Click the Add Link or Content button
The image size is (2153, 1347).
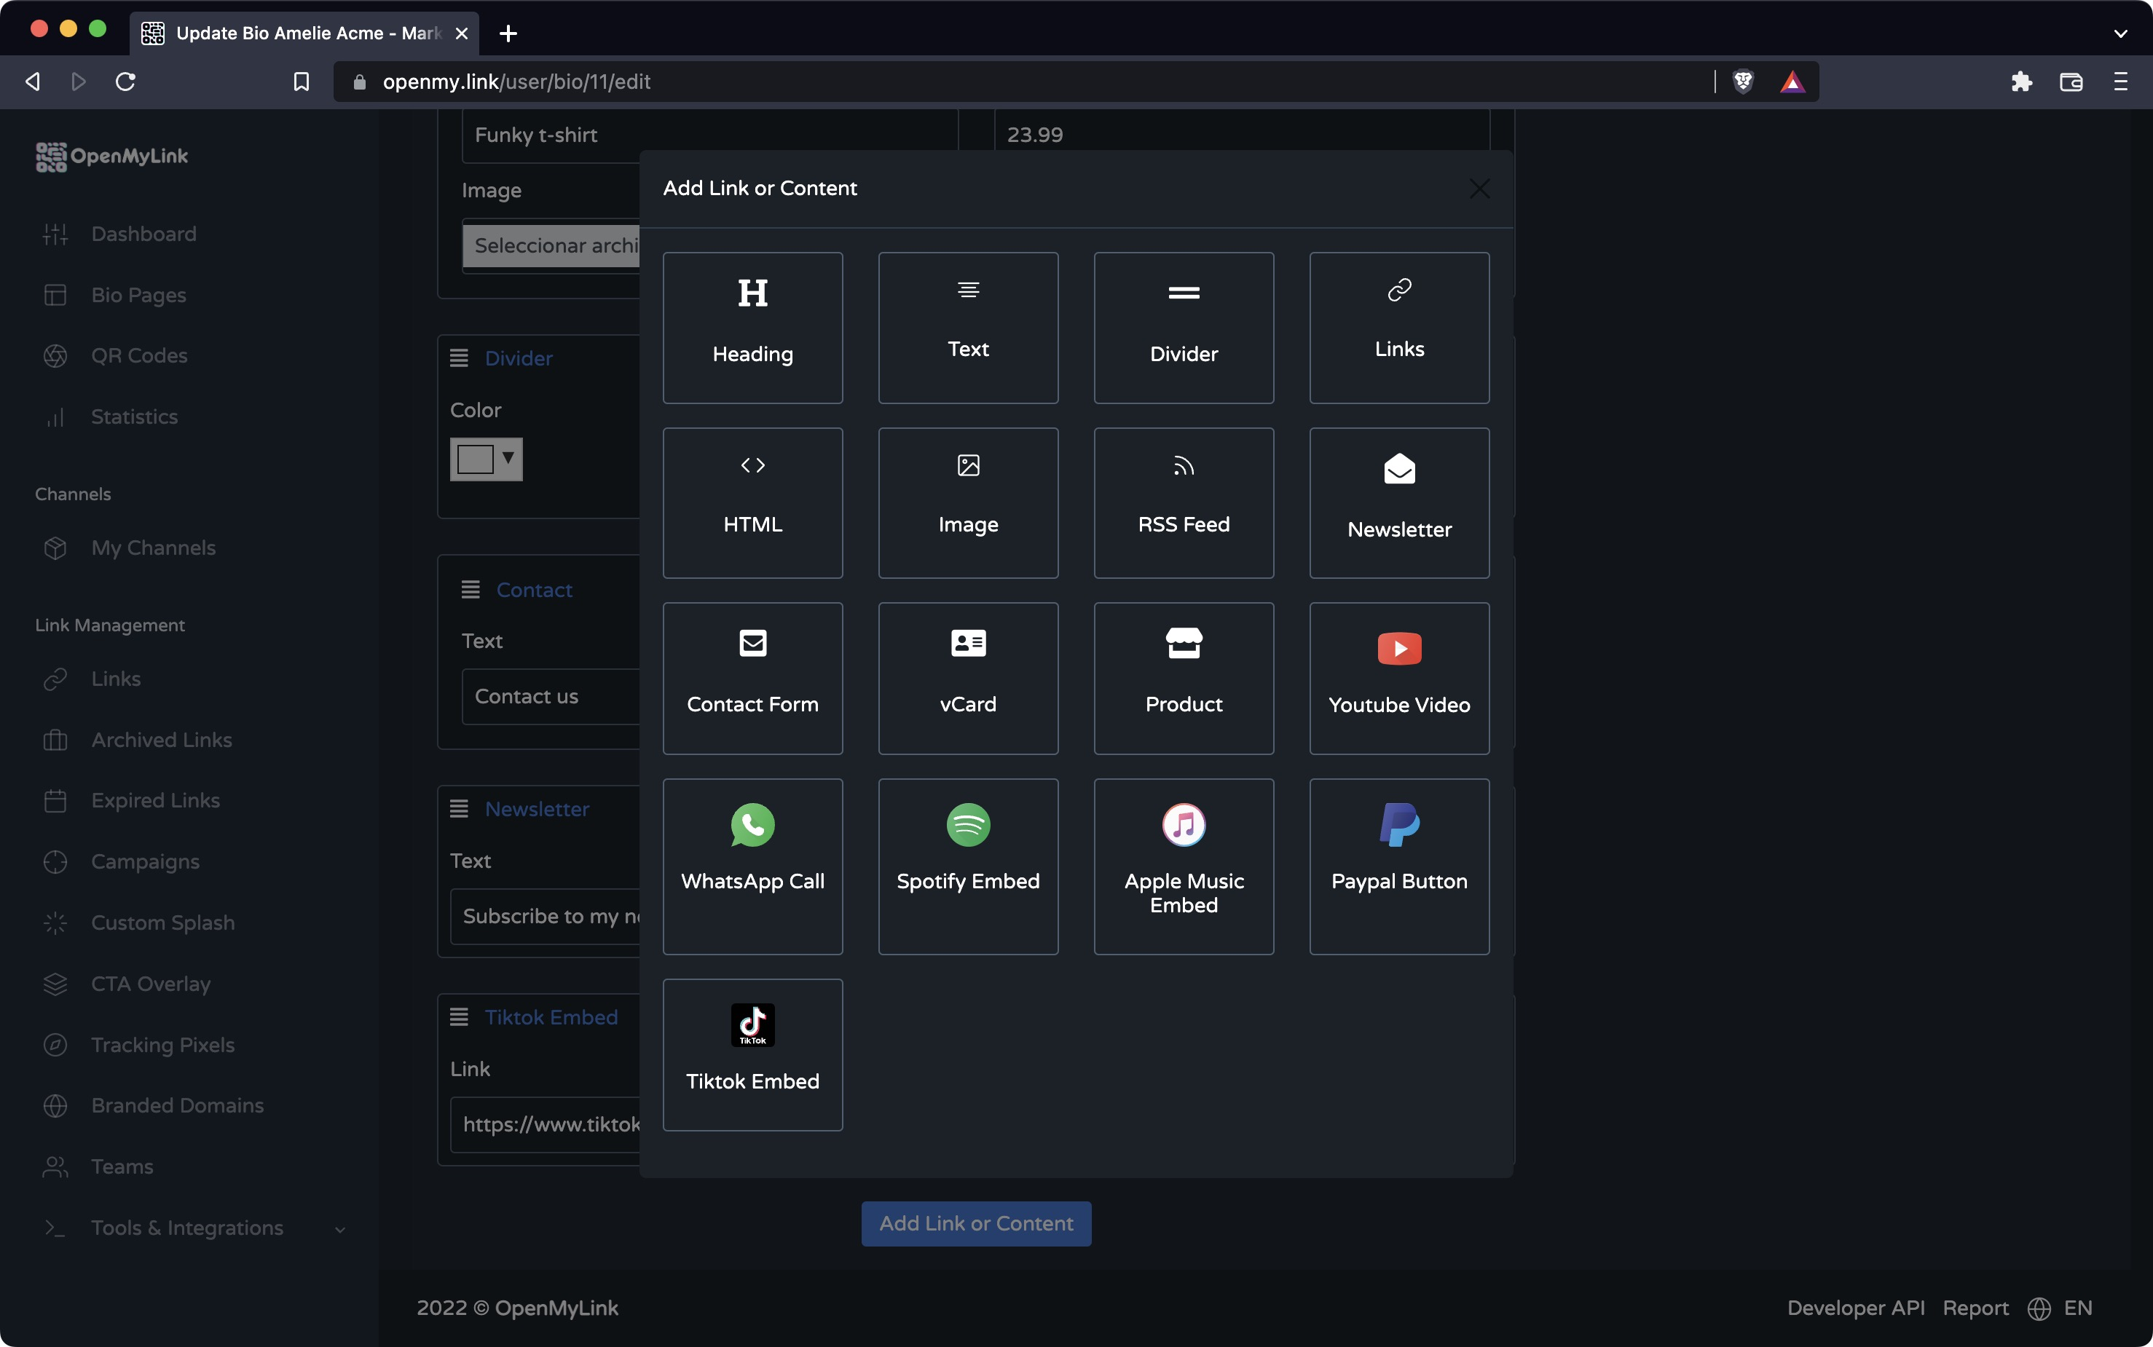point(976,1223)
